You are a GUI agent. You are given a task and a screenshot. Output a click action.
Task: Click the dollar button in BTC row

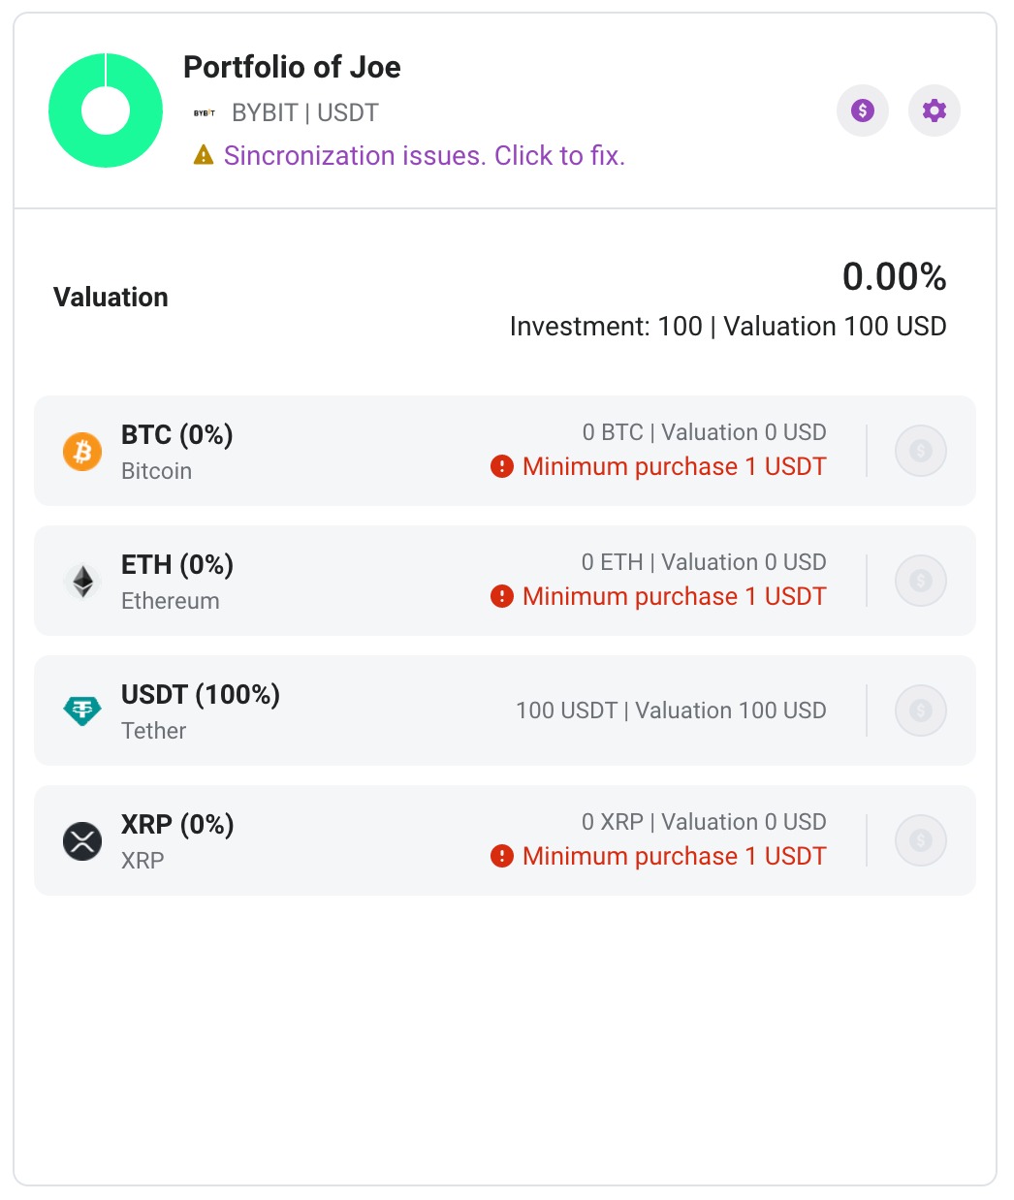click(x=920, y=451)
